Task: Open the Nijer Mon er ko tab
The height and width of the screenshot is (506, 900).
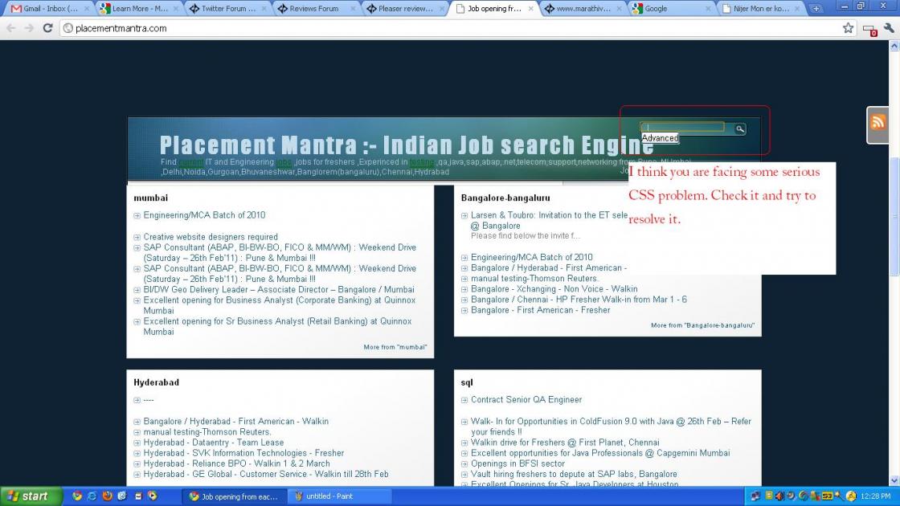Action: 761,9
